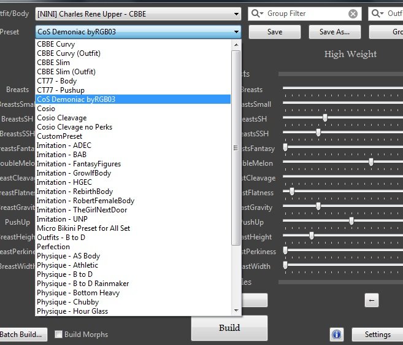Pick Physique - B to D preset

tap(133, 274)
